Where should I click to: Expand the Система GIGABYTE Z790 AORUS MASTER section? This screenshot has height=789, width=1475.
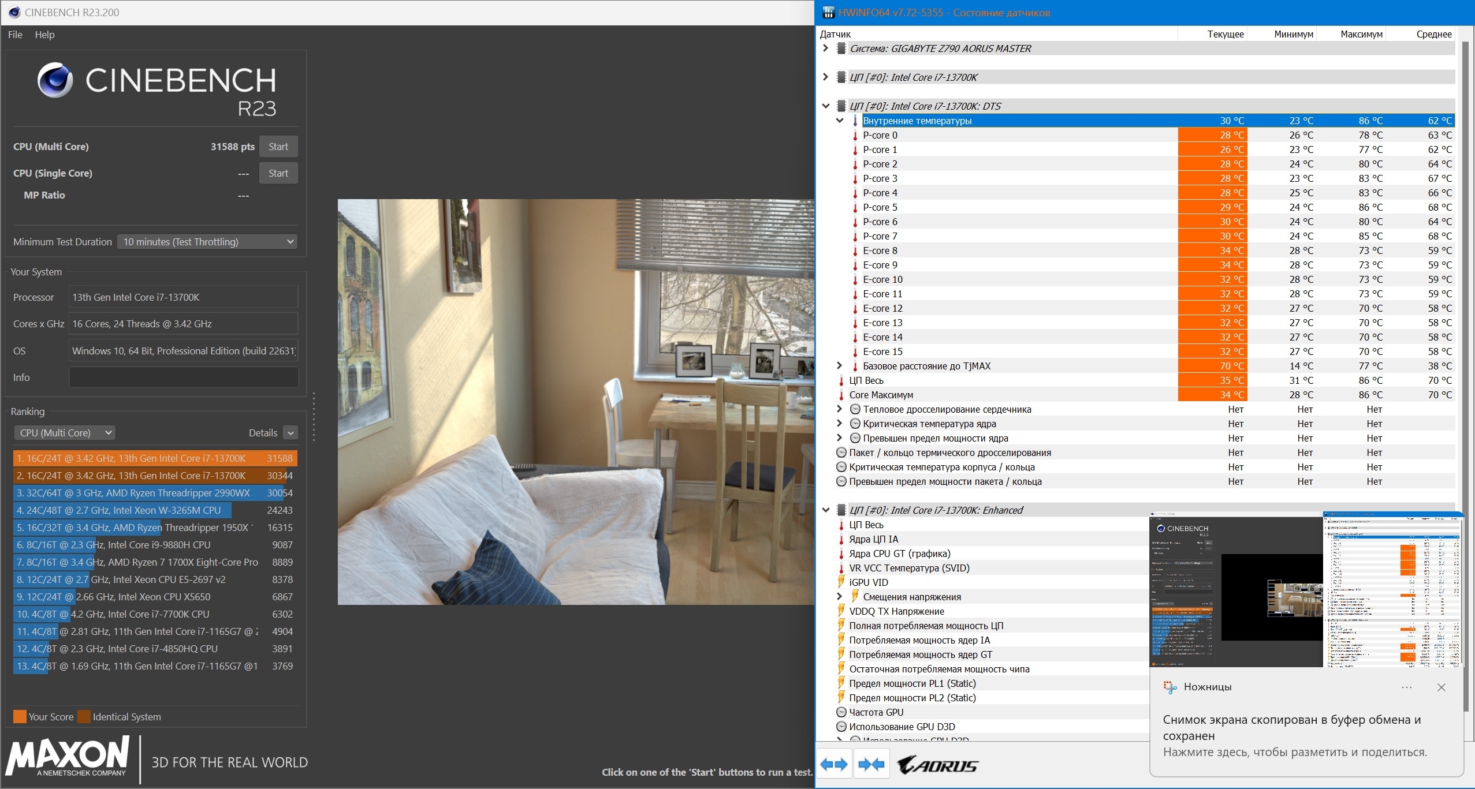pyautogui.click(x=825, y=48)
